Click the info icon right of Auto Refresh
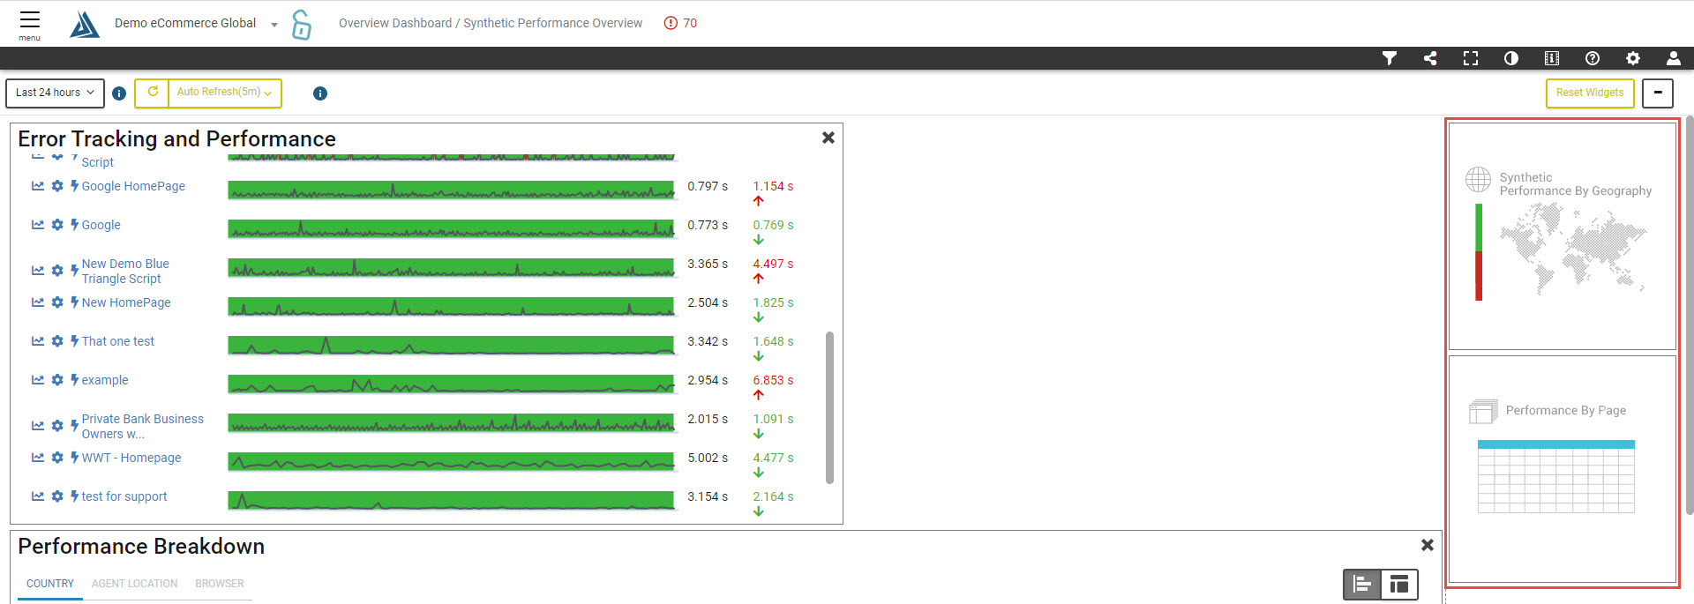The width and height of the screenshot is (1694, 604). [x=320, y=93]
